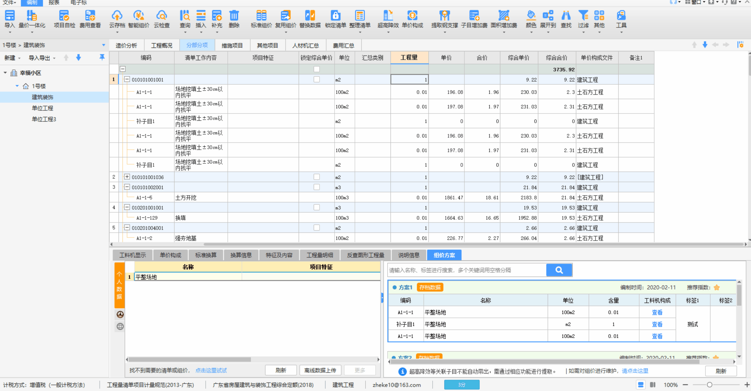
Task: Enable lock checkbox for row 010201004001
Action: 317,228
